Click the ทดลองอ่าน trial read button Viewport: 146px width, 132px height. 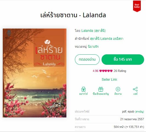[87, 60]
